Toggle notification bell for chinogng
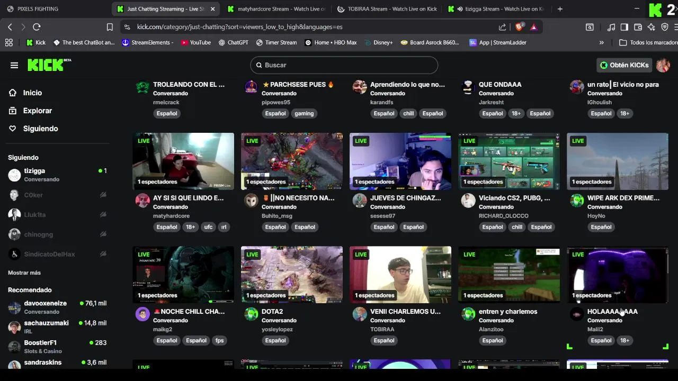Image resolution: width=678 pixels, height=381 pixels. tap(103, 234)
